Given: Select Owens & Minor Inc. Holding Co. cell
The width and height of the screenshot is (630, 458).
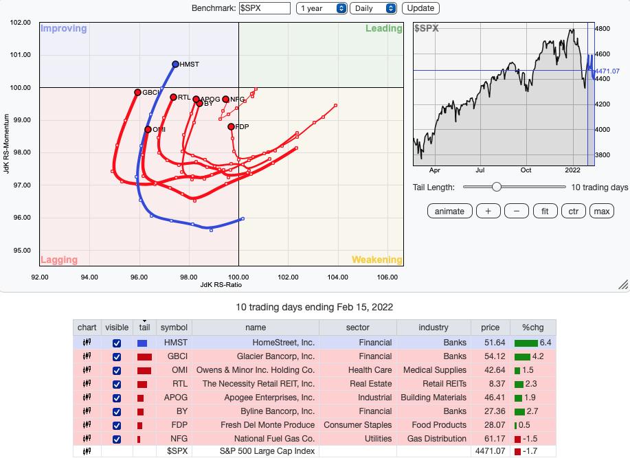Looking at the screenshot, I should coord(256,369).
